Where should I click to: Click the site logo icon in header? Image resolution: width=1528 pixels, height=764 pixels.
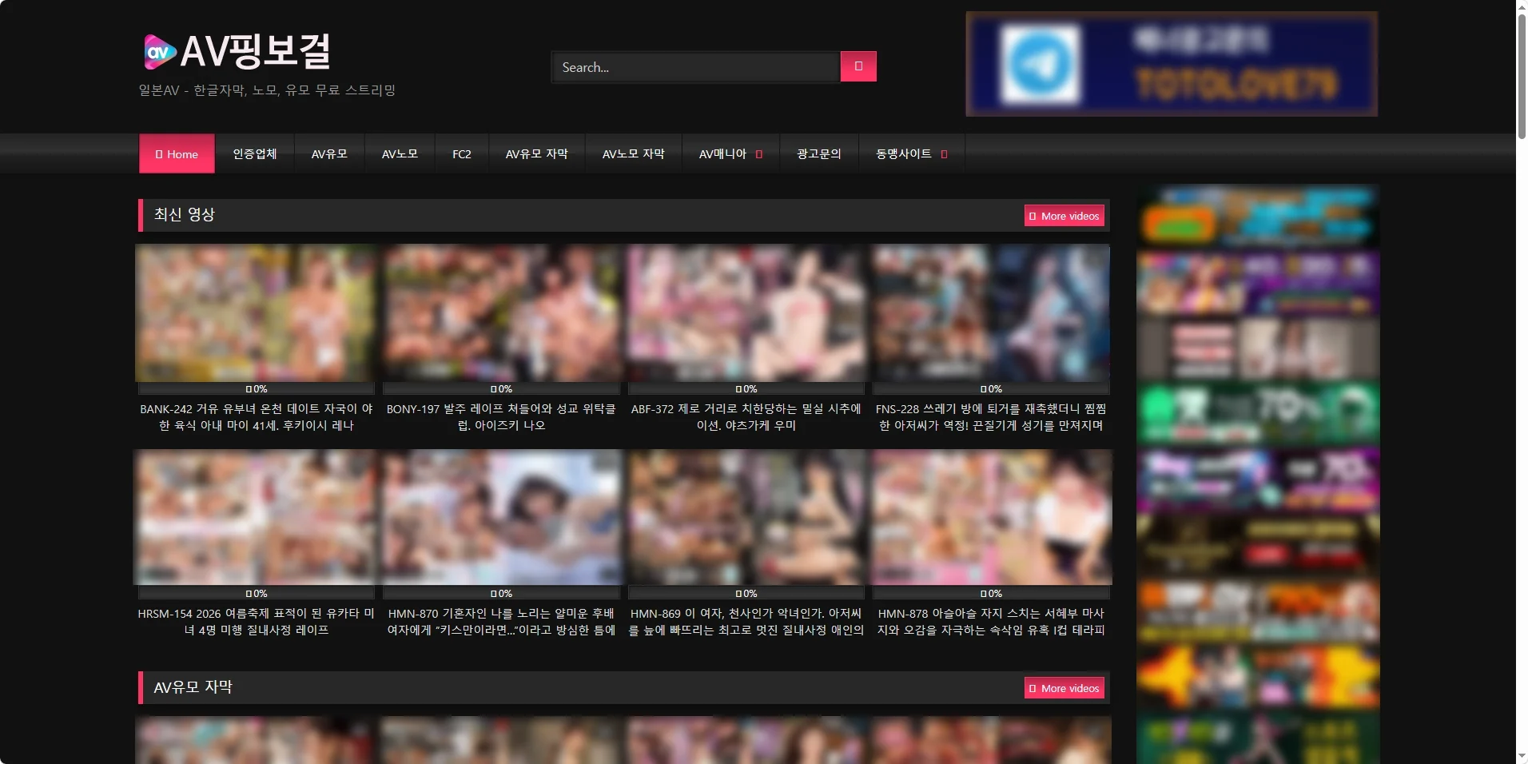coord(159,52)
